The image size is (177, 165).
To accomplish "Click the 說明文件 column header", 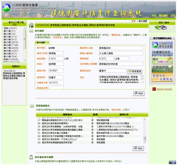I will coord(124,115).
